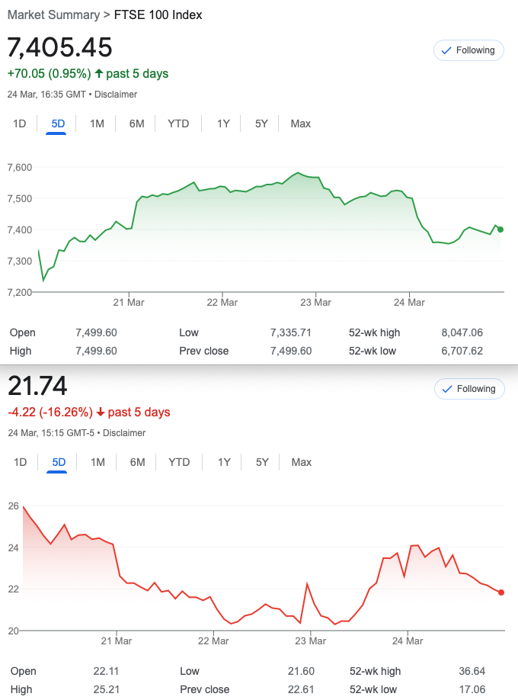Select 1Y tab on FTSE 100 chart
This screenshot has height=700, width=518.
click(223, 124)
